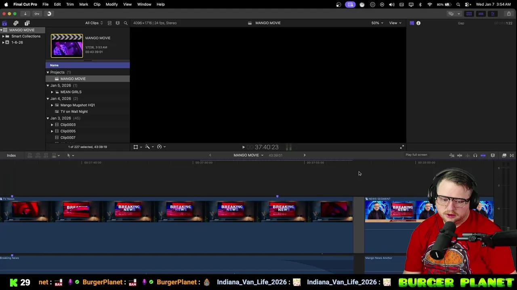Expand the MEAN GIRLS clip row
The height and width of the screenshot is (290, 517).
point(52,92)
